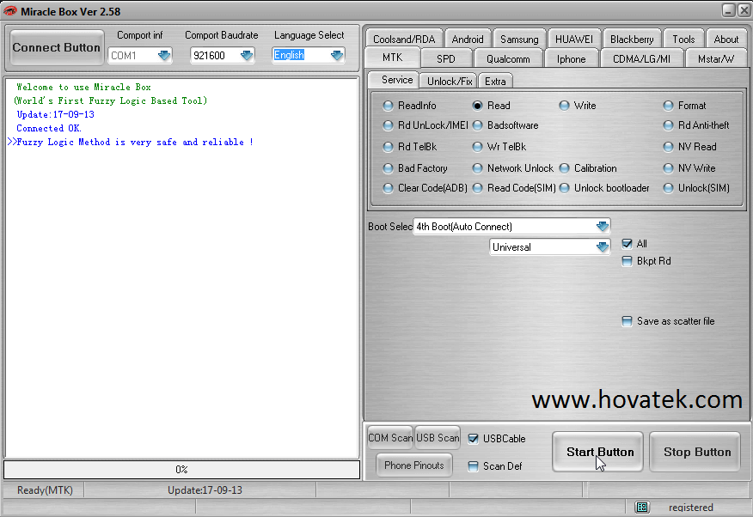Click the 0% progress bar
The height and width of the screenshot is (517, 753).
tap(181, 470)
